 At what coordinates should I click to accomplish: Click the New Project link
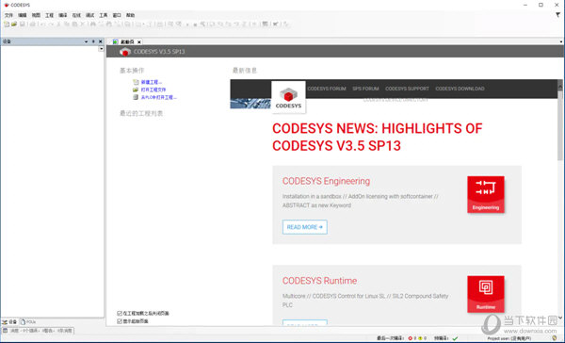[152, 82]
